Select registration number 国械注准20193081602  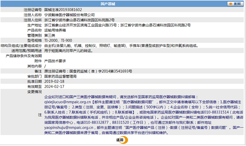click(63, 10)
